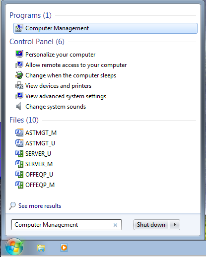Image resolution: width=206 pixels, height=257 pixels.
Task: Select the SERVER_M file
Action: [x=39, y=164]
